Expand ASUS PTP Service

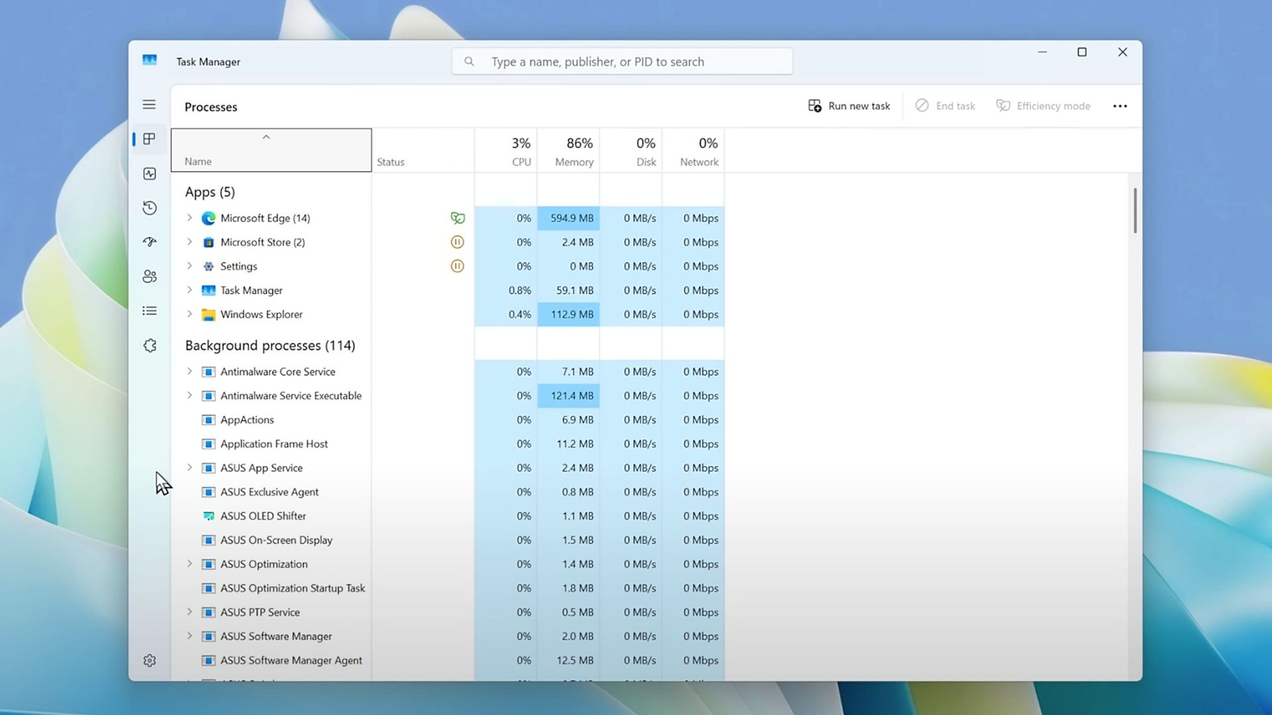click(x=189, y=612)
